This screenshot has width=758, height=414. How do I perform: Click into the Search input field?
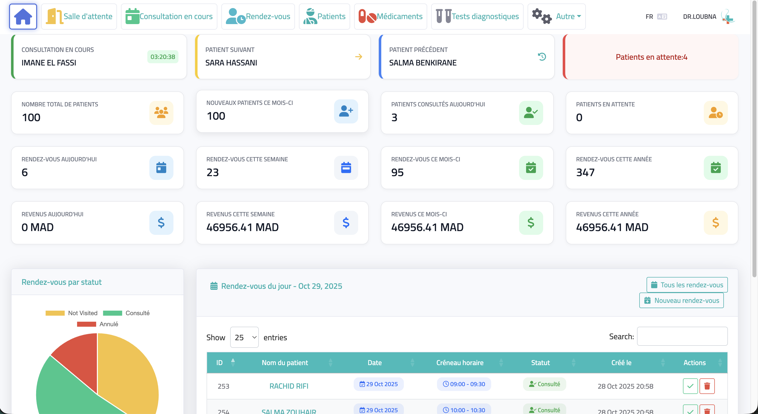[682, 336]
